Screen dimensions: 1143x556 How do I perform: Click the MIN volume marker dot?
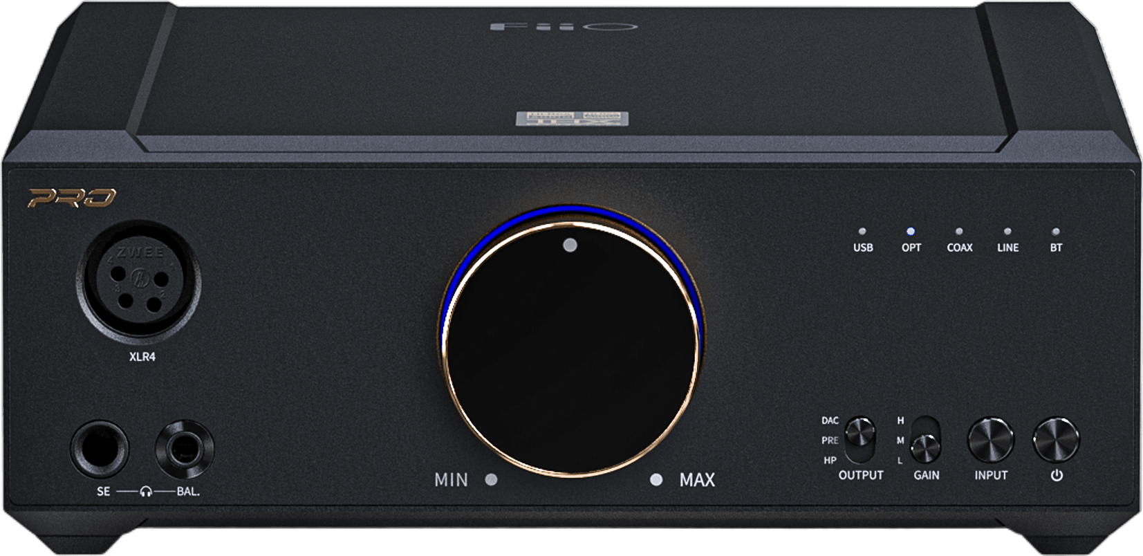click(491, 479)
